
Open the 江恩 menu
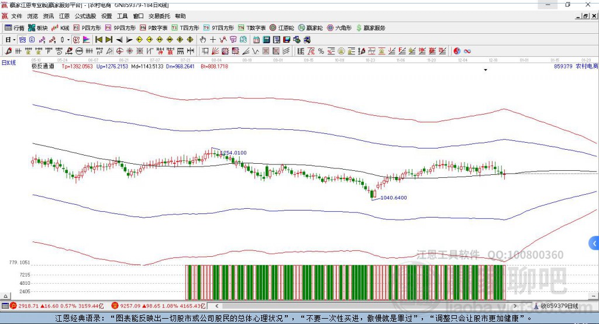tap(64, 16)
